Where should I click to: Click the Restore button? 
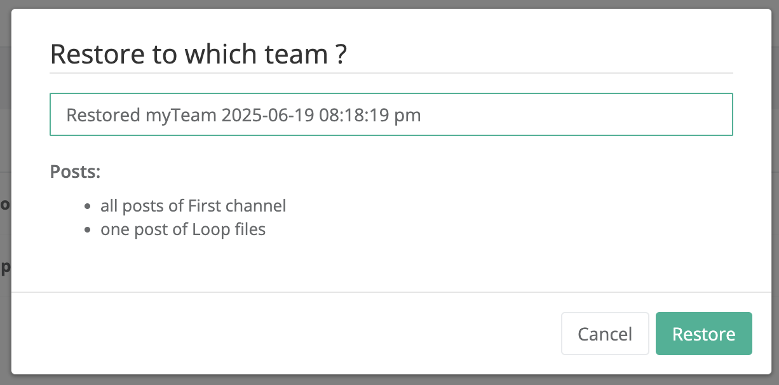point(703,333)
